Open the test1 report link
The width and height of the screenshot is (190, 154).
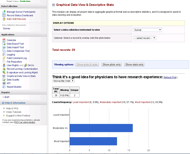[7, 97]
